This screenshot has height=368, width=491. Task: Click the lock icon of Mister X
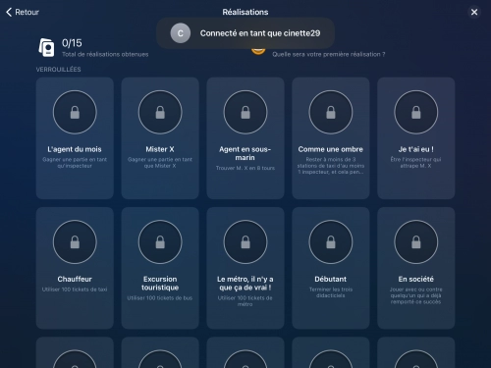(x=160, y=112)
